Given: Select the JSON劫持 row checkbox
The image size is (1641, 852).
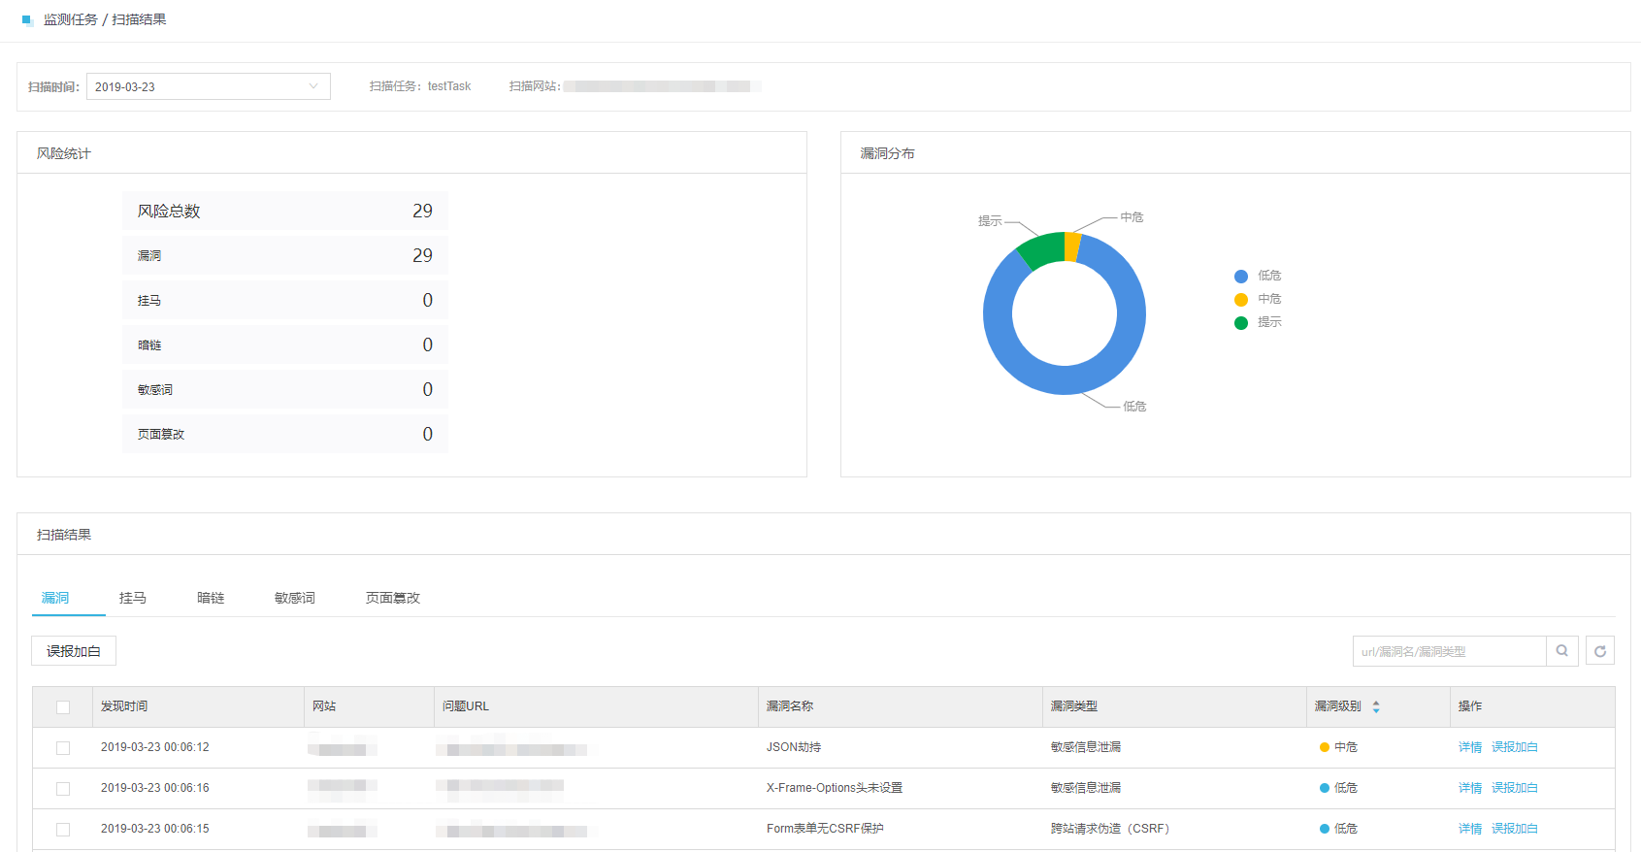Looking at the screenshot, I should (63, 748).
